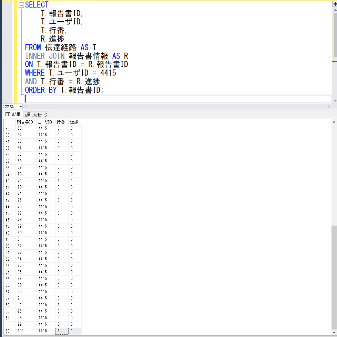Click the document icon on メッセージ tab
Image resolution: width=337 pixels, height=337 pixels.
pos(27,115)
